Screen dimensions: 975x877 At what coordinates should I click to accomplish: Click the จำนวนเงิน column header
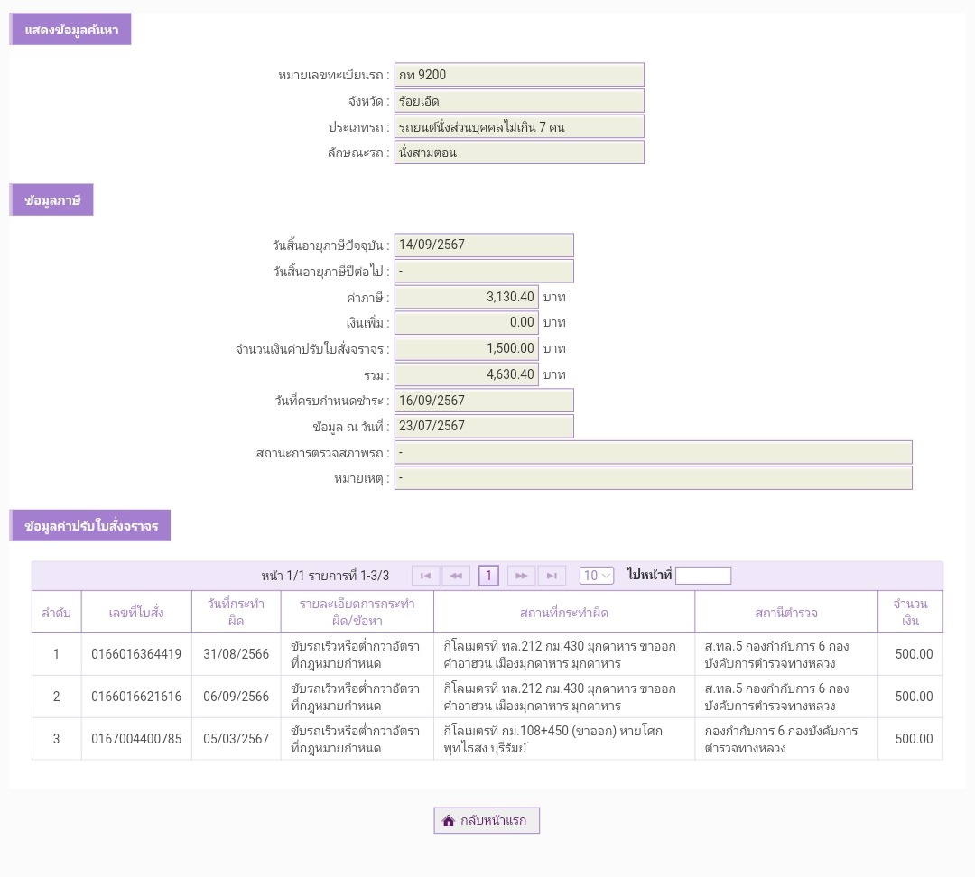pos(910,613)
